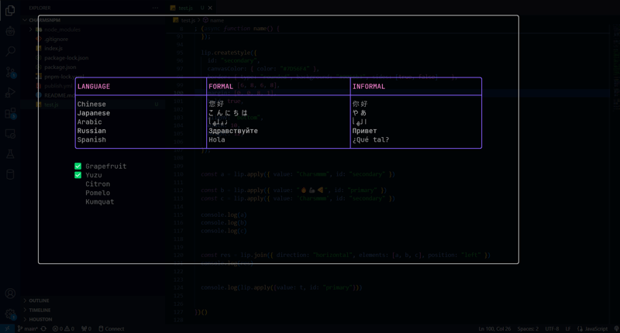The height and width of the screenshot is (333, 620).
Task: Open the Manage gear icon
Action: click(x=10, y=314)
